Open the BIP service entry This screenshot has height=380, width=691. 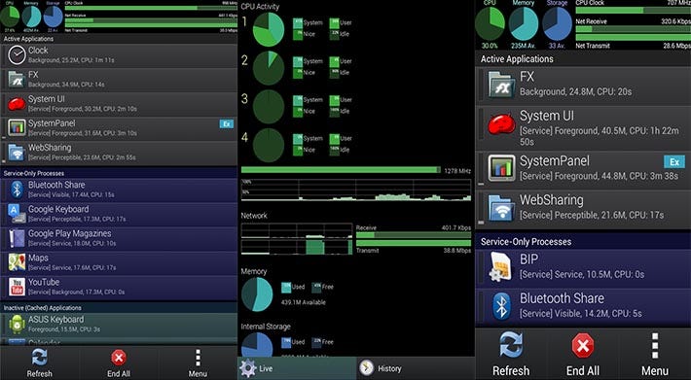pyautogui.click(x=583, y=268)
